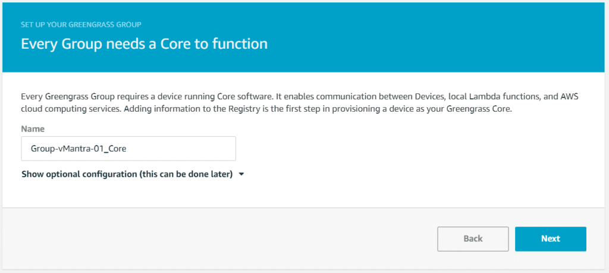Click the Name input field
The height and width of the screenshot is (273, 609).
(128, 149)
